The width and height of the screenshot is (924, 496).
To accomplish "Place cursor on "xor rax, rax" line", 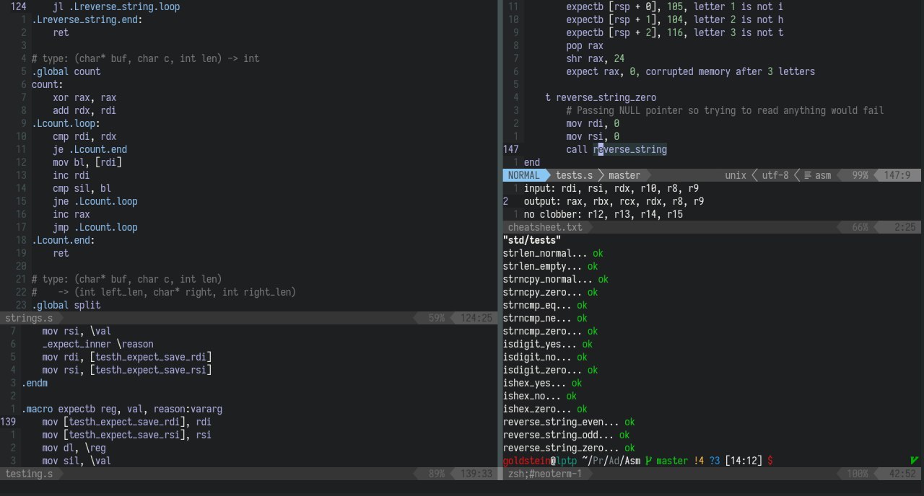I will [84, 97].
